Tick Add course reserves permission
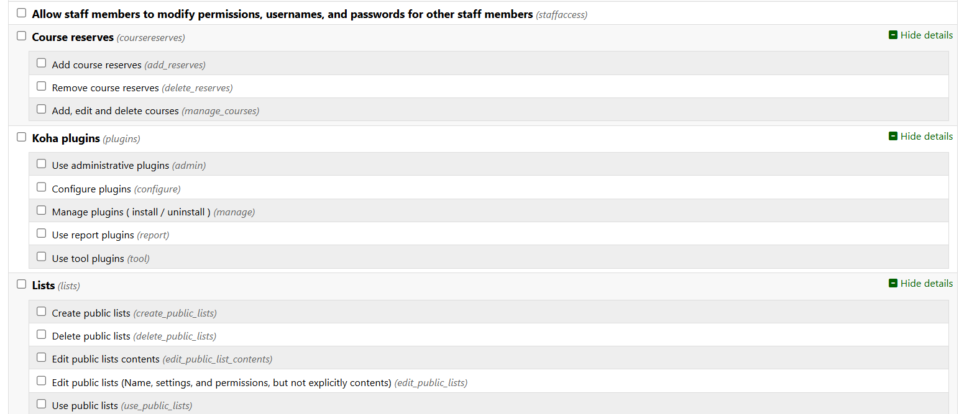This screenshot has width=959, height=414. (x=42, y=63)
